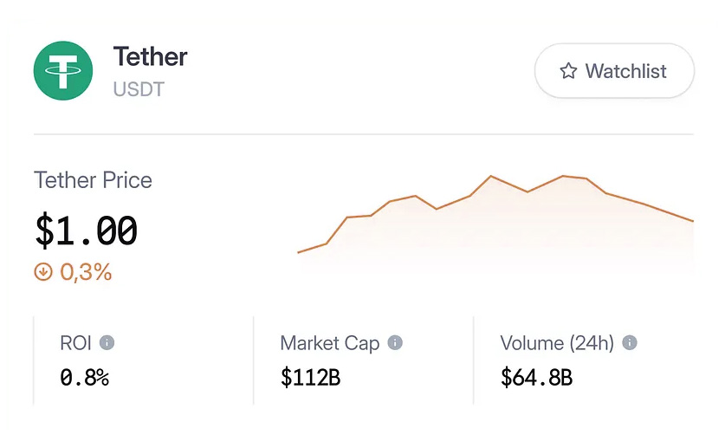Click the Tether coin name heading
Screen dimensions: 725x448
pos(150,57)
